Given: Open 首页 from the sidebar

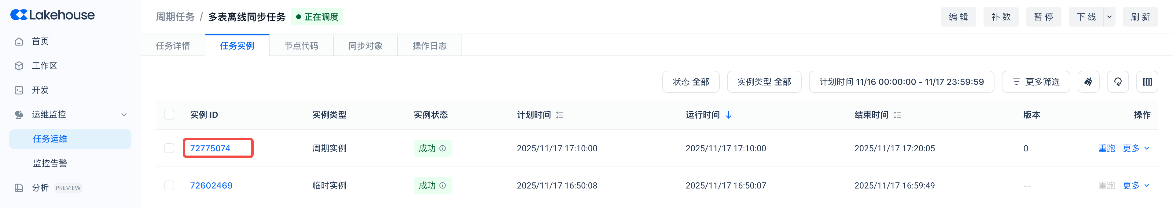Looking at the screenshot, I should point(40,41).
